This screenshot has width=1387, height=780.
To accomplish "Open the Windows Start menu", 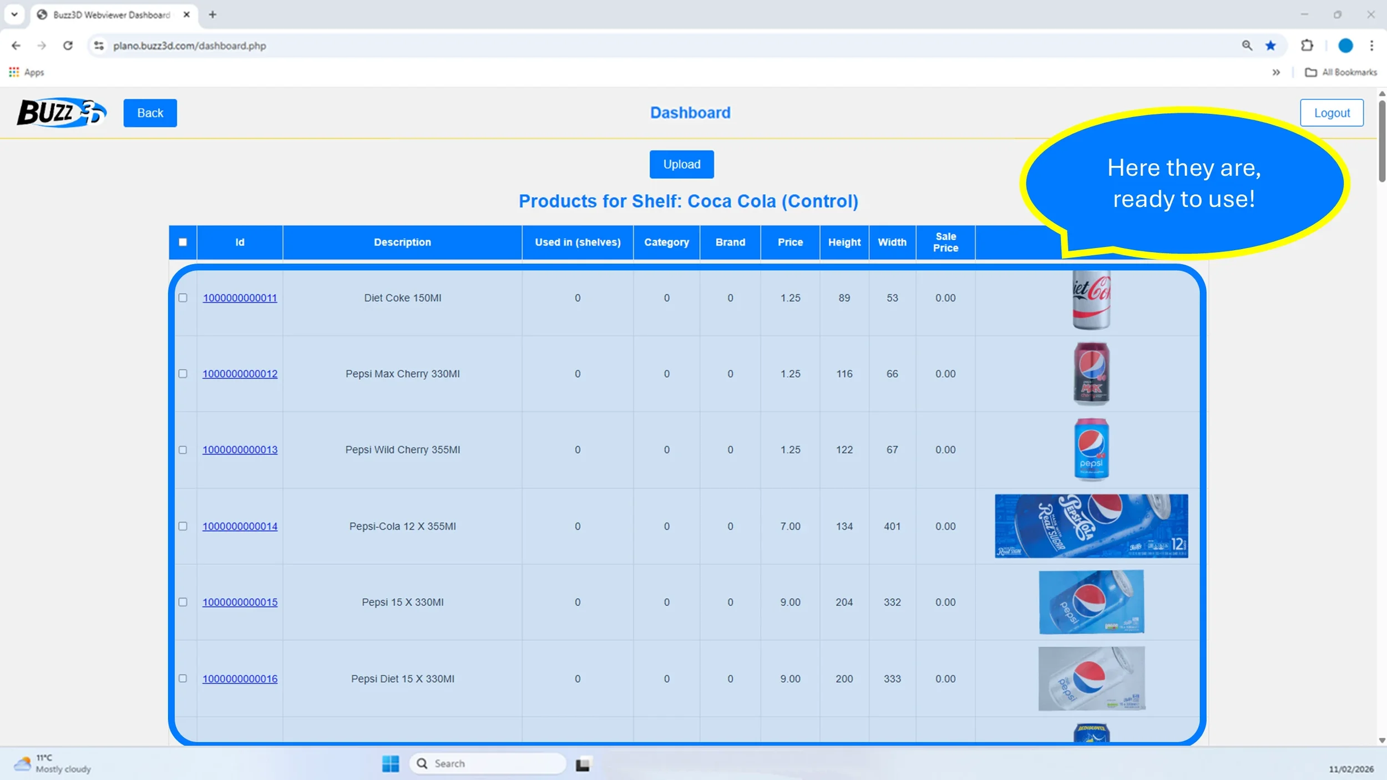I will coord(390,763).
